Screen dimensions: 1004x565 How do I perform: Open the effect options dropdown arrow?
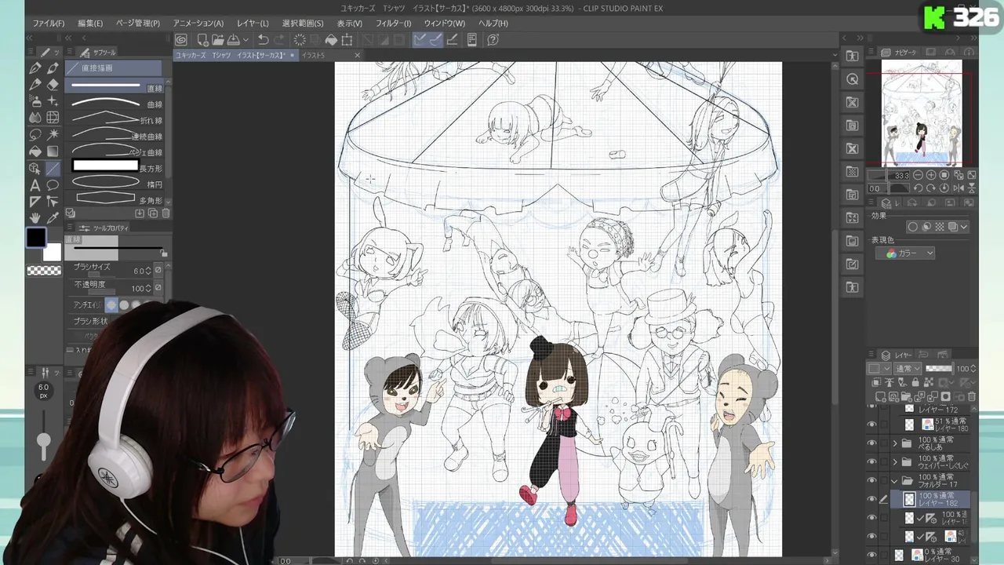click(x=964, y=227)
